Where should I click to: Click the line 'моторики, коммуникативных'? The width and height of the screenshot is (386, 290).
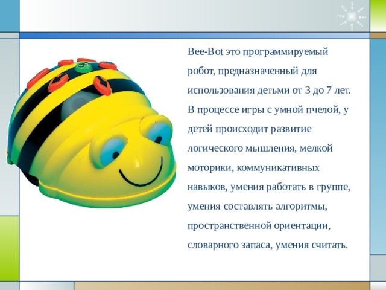pos(253,168)
